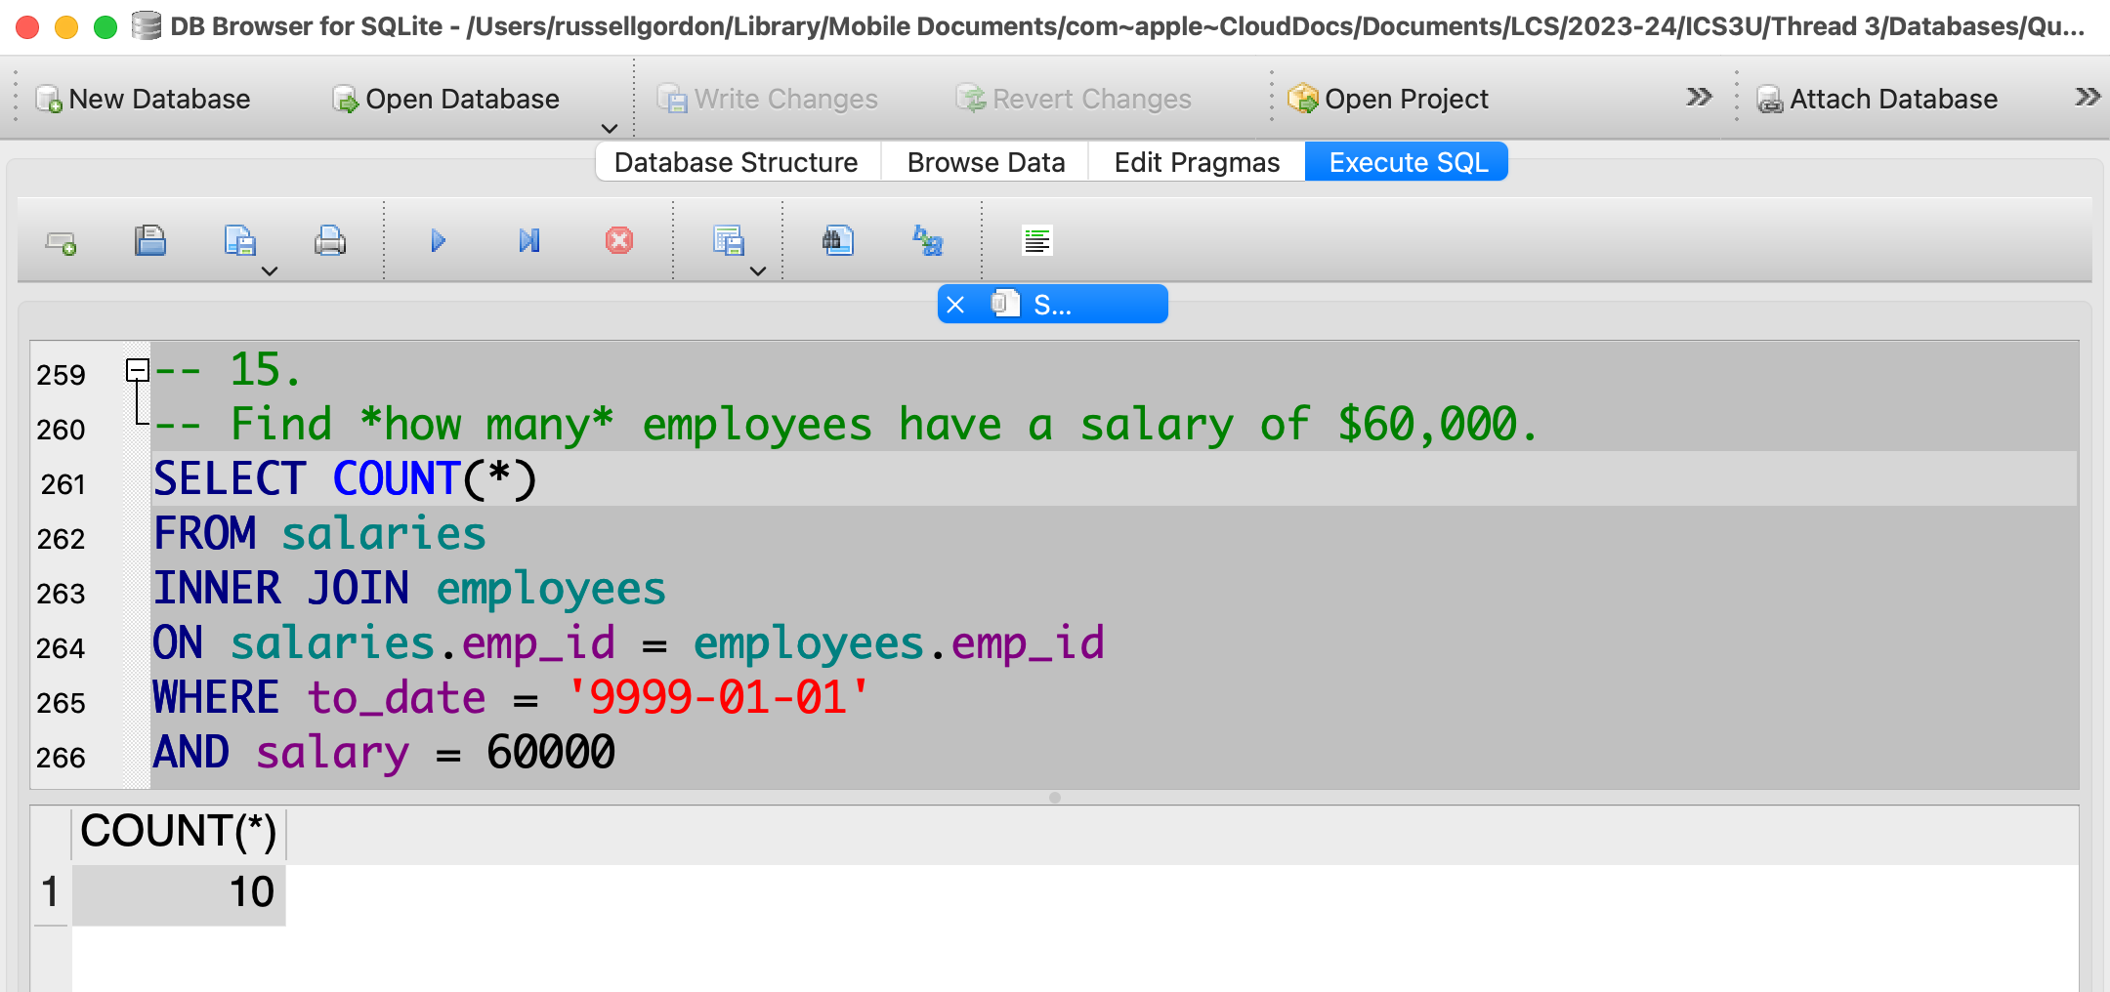Print the SQL editor contents

(329, 240)
